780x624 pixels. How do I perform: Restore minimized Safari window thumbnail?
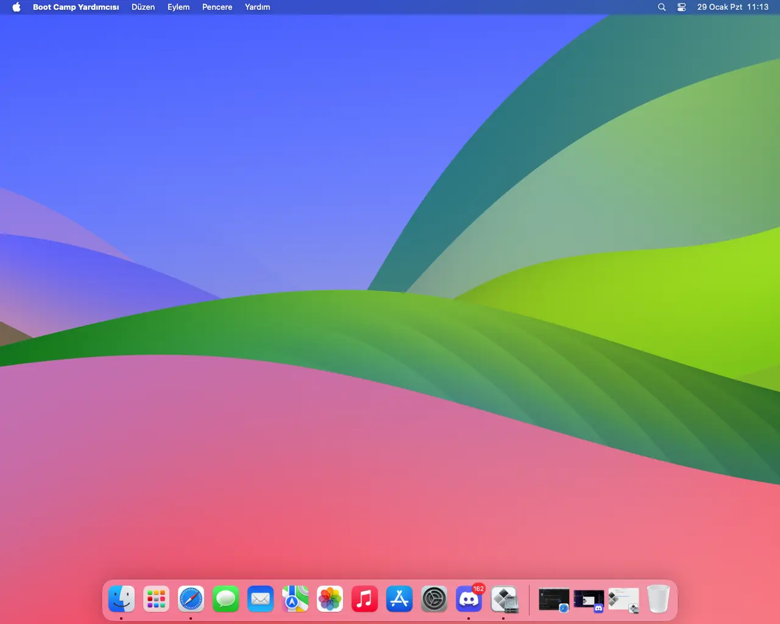[554, 600]
